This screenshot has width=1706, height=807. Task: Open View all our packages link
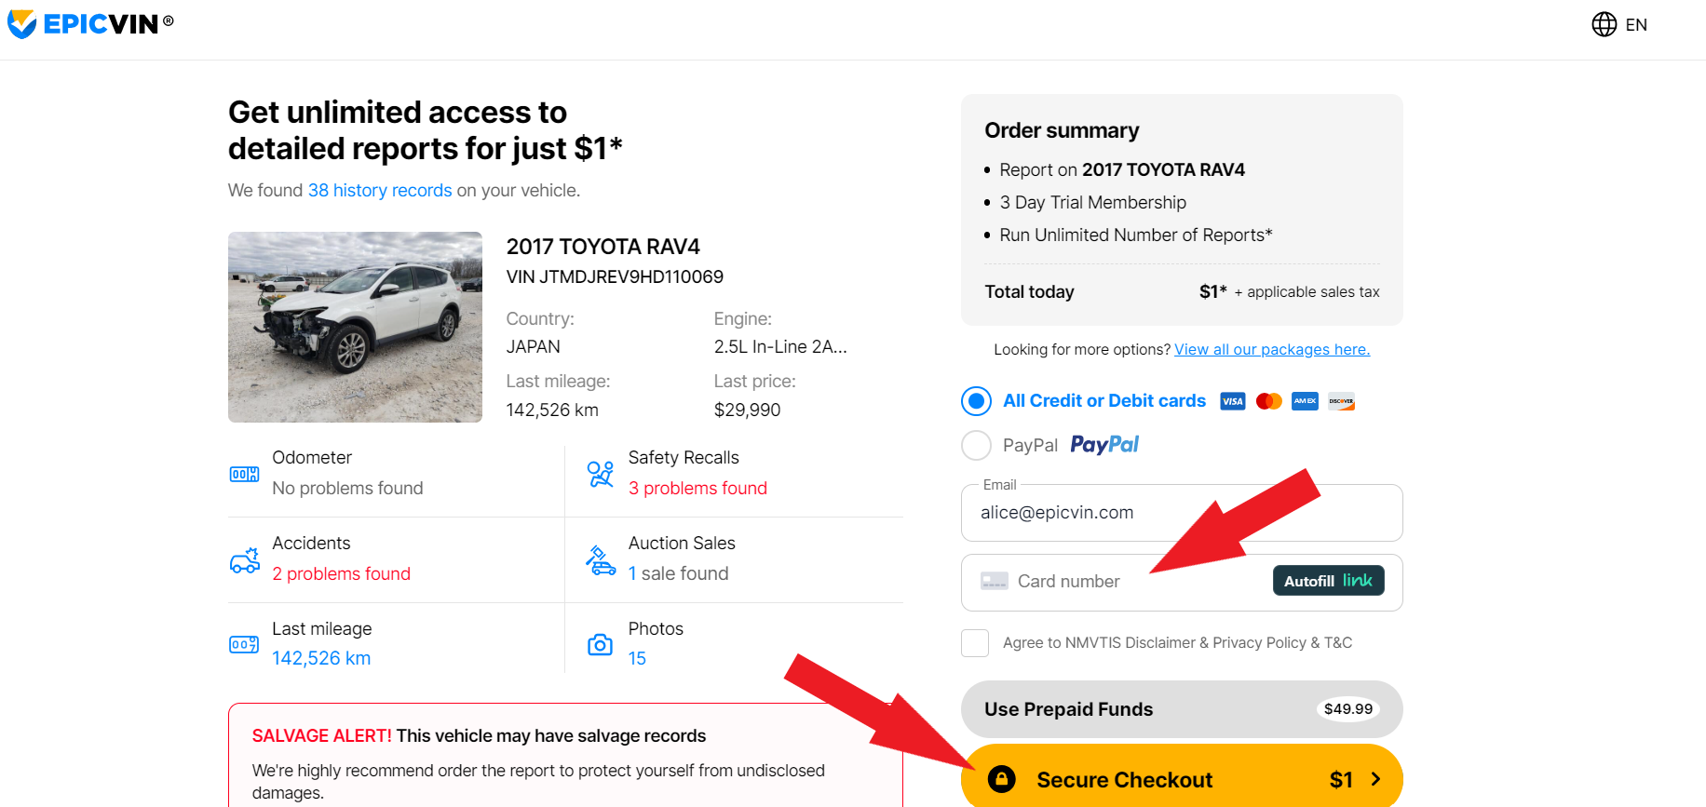pos(1271,350)
